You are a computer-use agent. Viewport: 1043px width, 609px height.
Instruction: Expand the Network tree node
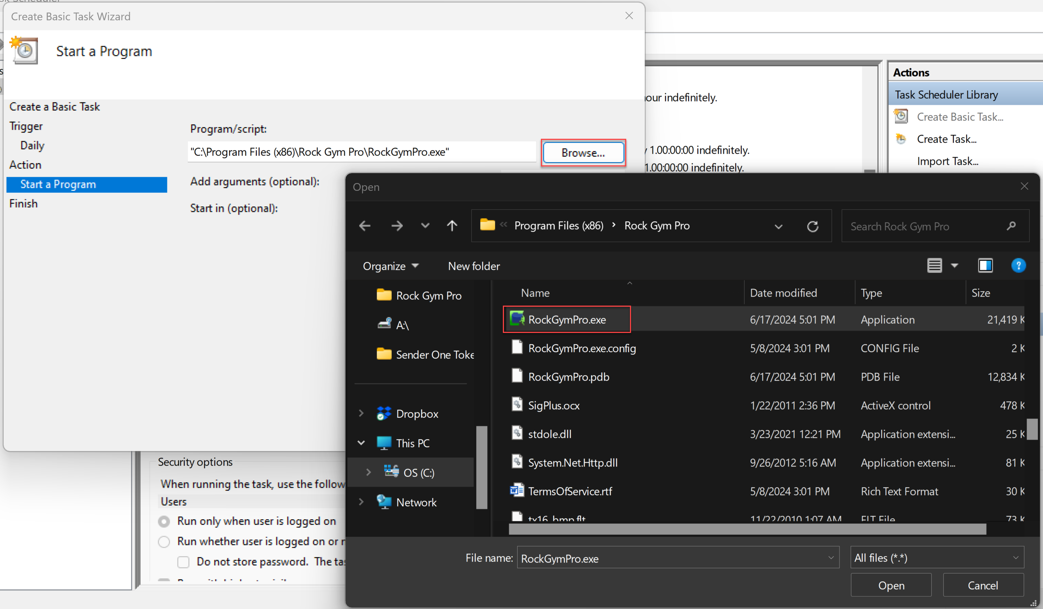point(361,502)
